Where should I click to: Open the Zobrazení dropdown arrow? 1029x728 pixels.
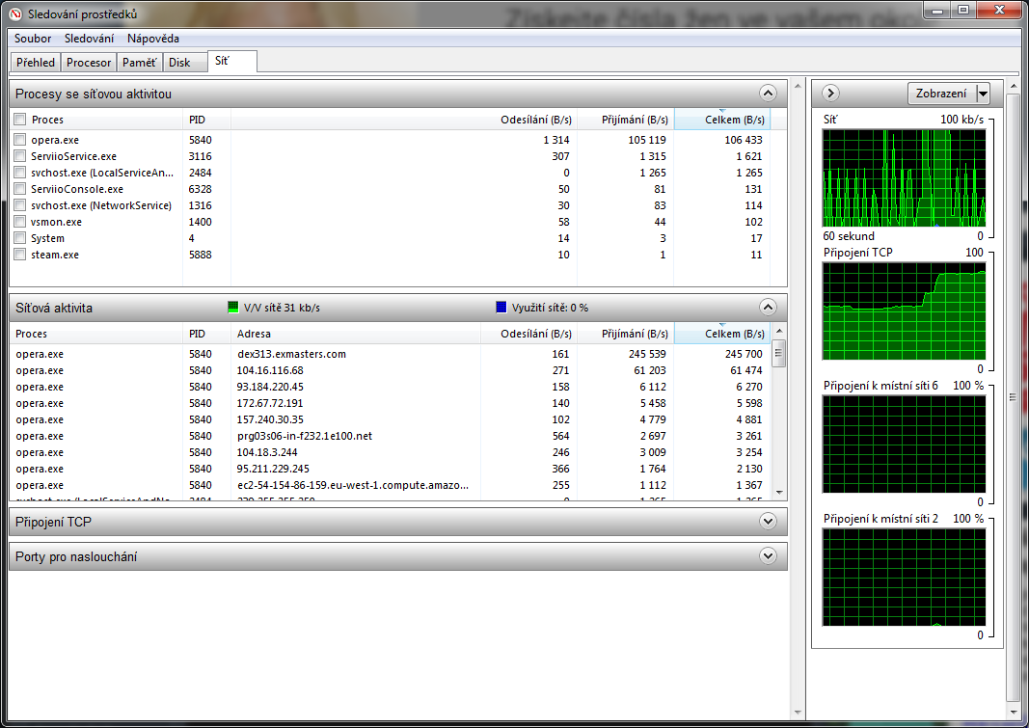(x=983, y=94)
